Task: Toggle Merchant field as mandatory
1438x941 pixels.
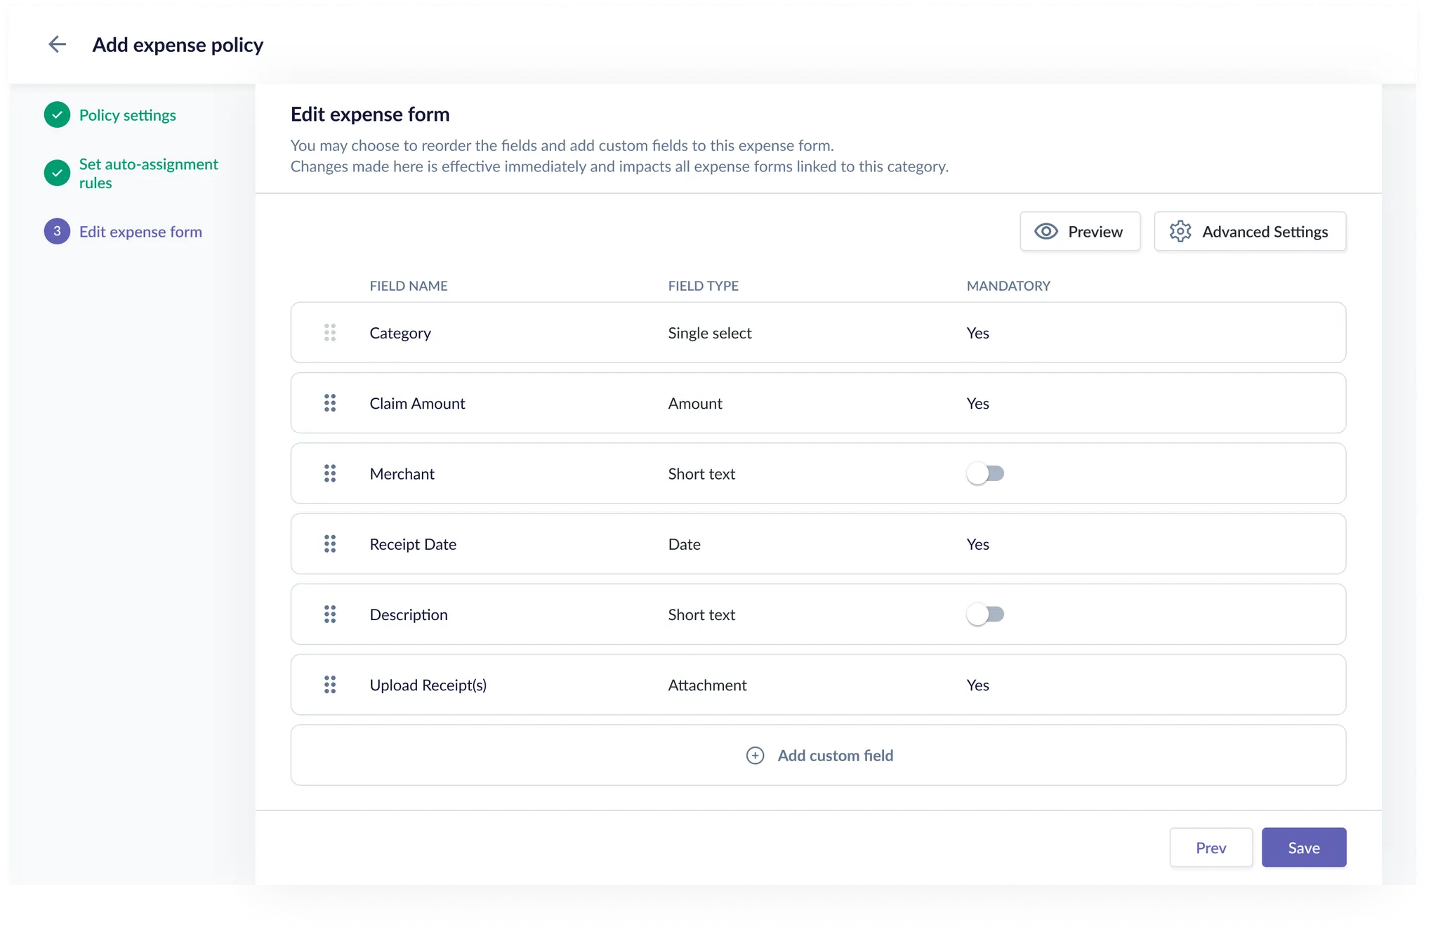Action: pyautogui.click(x=985, y=474)
